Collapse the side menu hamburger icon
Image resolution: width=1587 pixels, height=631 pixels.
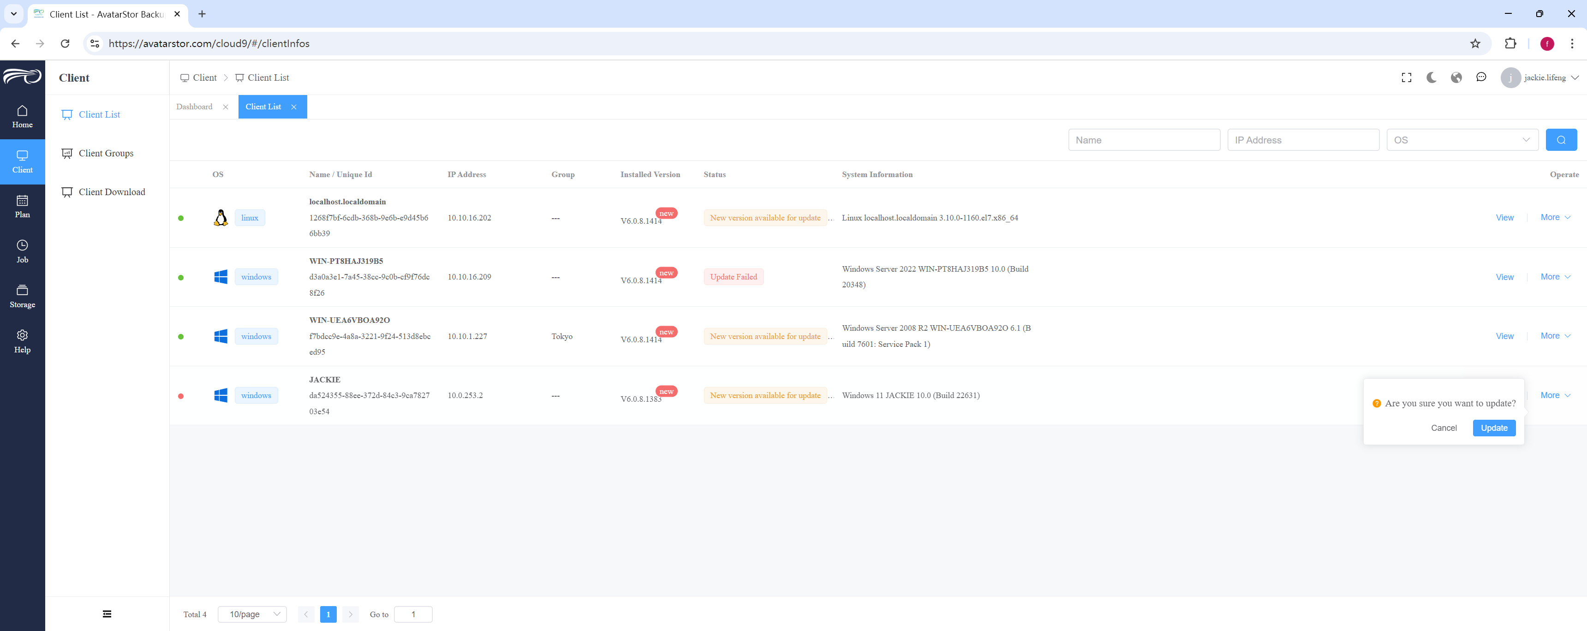(107, 614)
